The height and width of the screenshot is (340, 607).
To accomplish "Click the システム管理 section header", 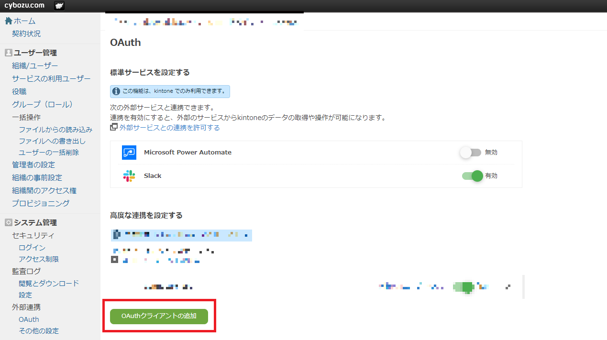I will pos(35,223).
